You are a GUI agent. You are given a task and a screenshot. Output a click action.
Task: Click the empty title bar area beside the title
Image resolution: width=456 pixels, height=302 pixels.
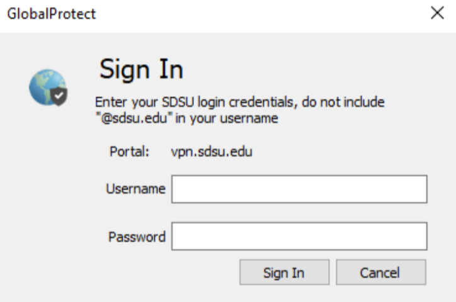tap(252, 14)
